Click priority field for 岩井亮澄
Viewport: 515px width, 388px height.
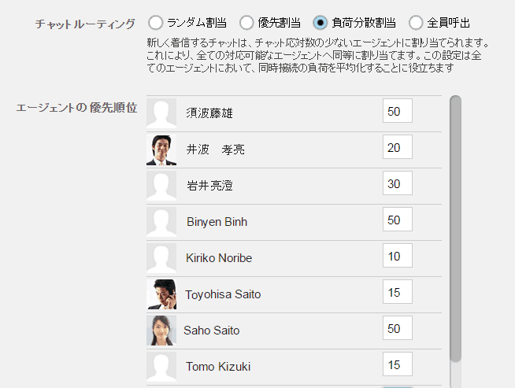pos(397,183)
